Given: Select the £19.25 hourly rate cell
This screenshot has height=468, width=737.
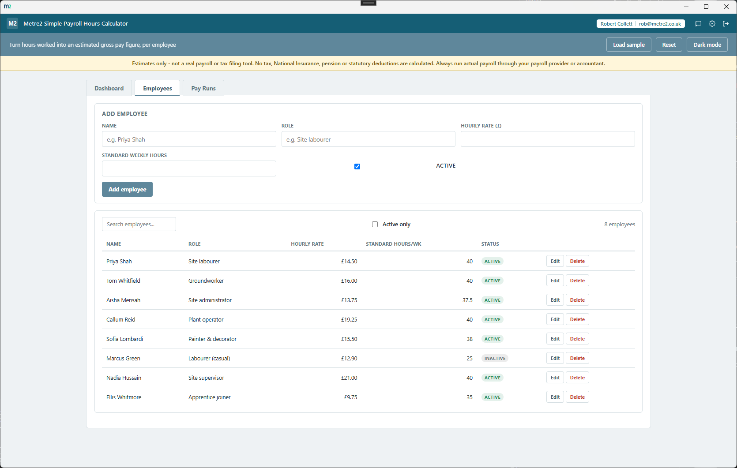Looking at the screenshot, I should coord(349,319).
